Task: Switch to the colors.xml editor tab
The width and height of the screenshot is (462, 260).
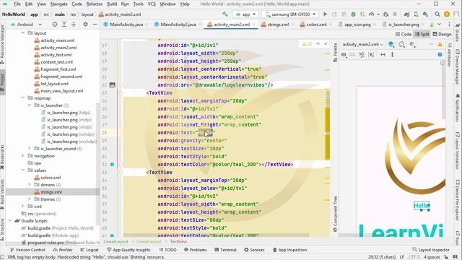Action: [316, 25]
